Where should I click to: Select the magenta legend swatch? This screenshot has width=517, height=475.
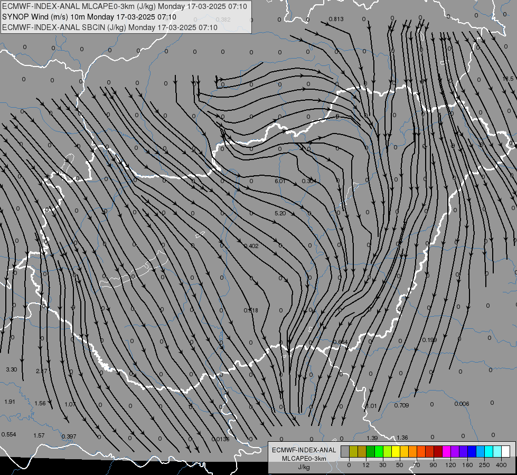(446, 451)
